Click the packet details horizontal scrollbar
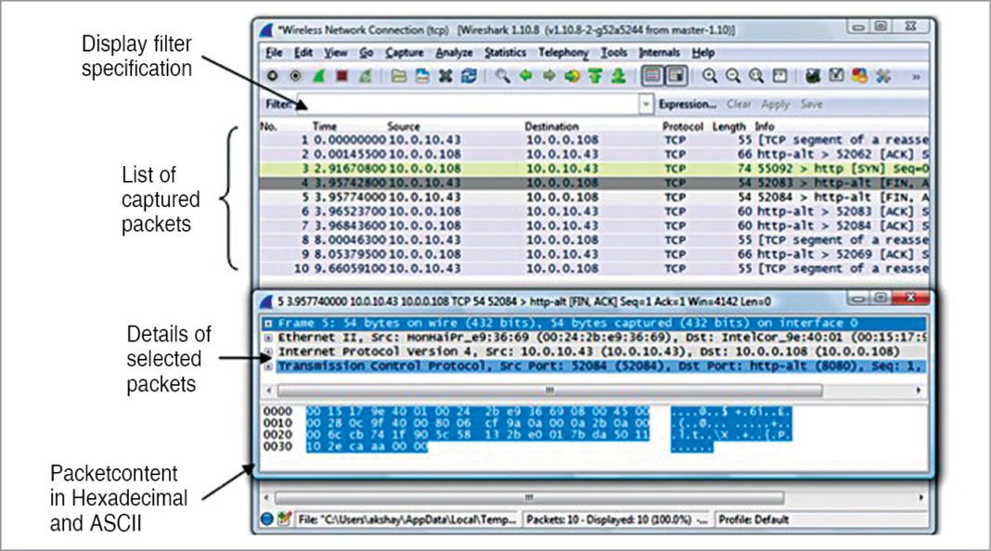Screen dimensions: 991x551 [x=594, y=391]
